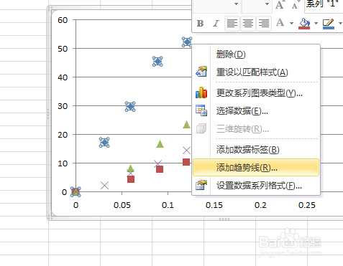Select blue diamond data point near 30
The image size is (343, 266).
pyautogui.click(x=130, y=107)
